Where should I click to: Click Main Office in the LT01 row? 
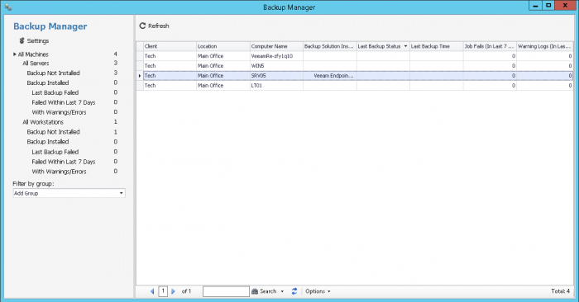(x=223, y=86)
